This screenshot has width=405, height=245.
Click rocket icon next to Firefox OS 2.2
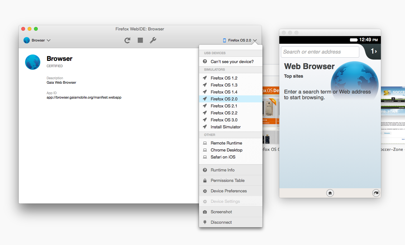205,113
